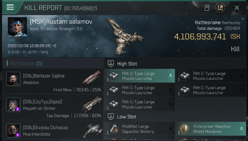Close the kill report window
The image size is (248, 141).
237,7
